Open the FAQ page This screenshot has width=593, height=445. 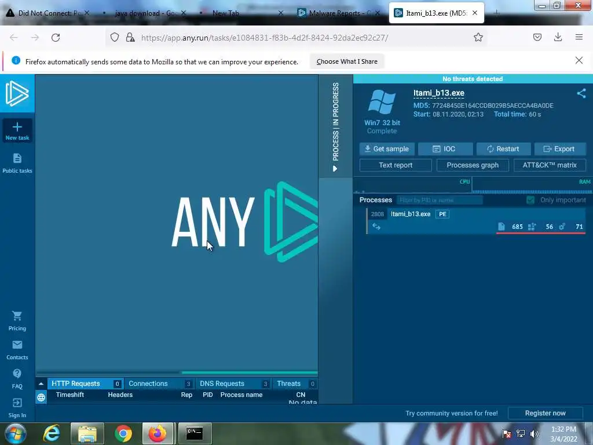(17, 379)
